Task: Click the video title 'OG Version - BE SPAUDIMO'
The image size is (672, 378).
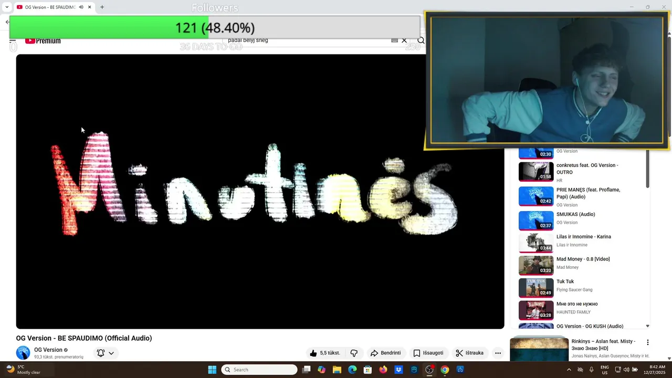Action: click(84, 338)
